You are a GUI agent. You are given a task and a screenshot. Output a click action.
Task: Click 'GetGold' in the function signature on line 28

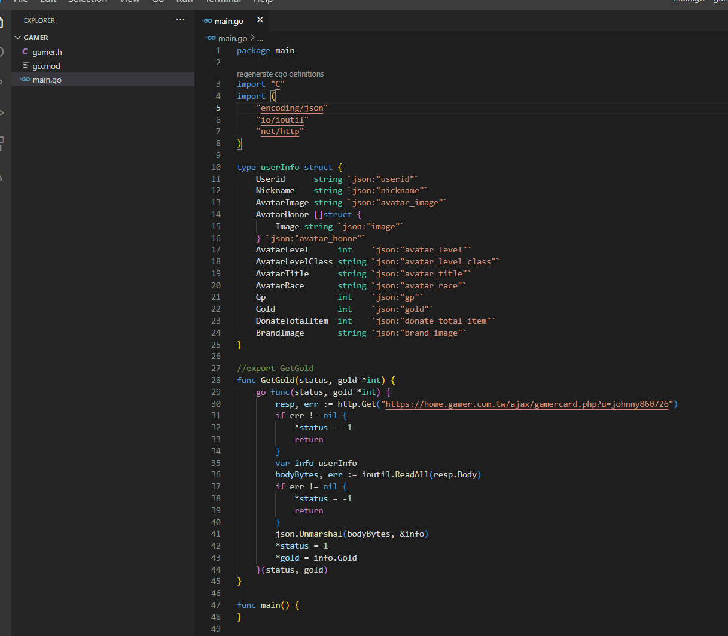(x=278, y=381)
